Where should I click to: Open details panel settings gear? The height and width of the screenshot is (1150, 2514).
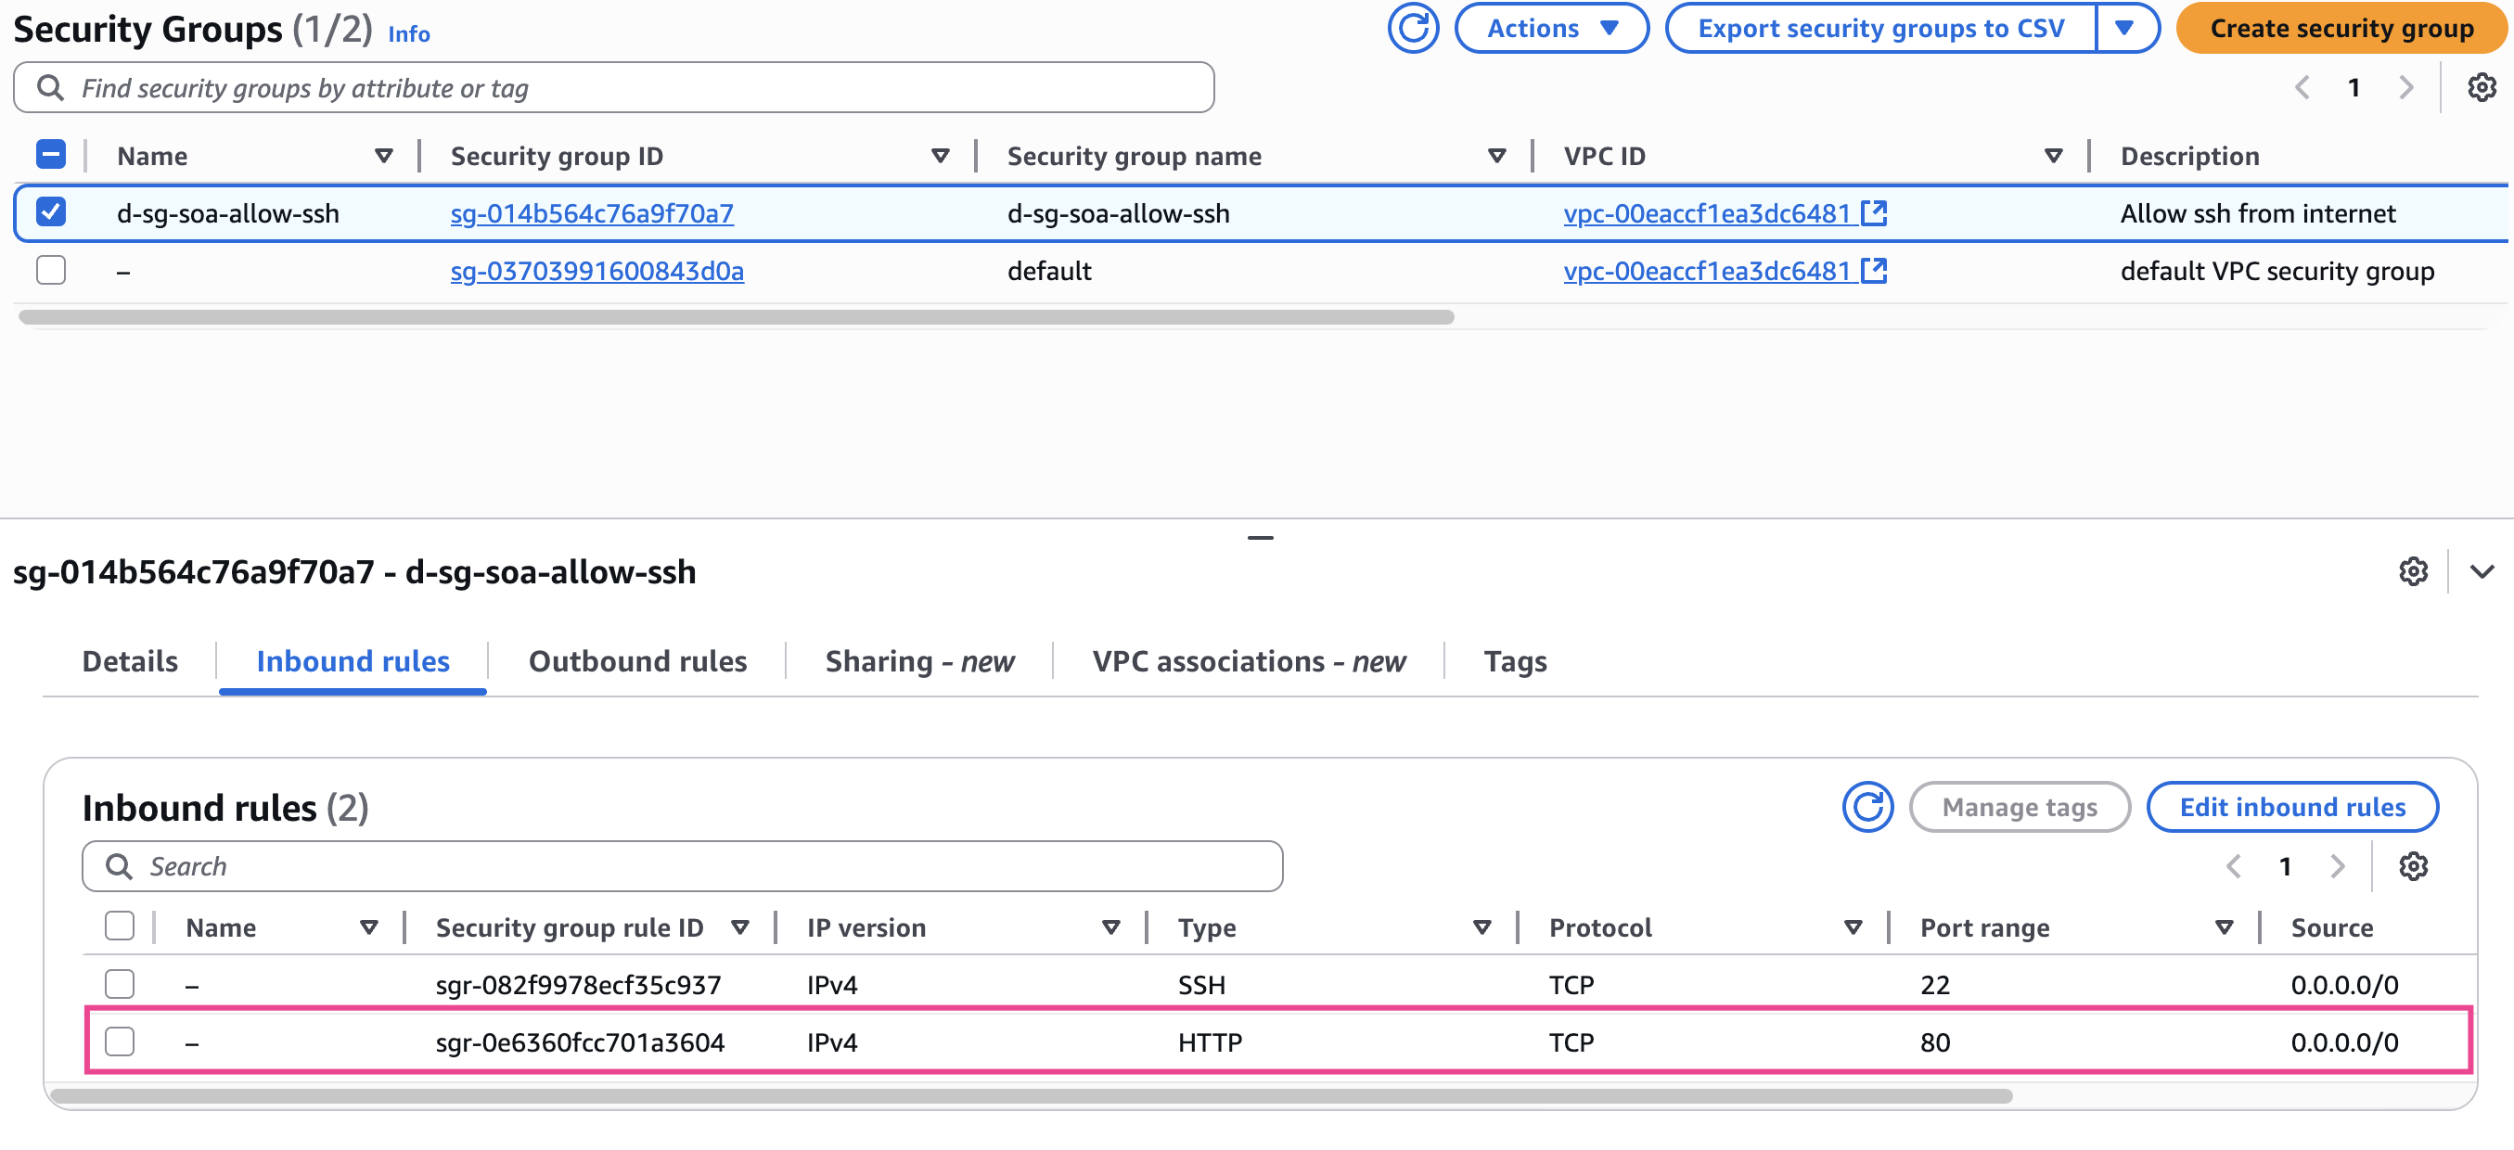point(2413,571)
